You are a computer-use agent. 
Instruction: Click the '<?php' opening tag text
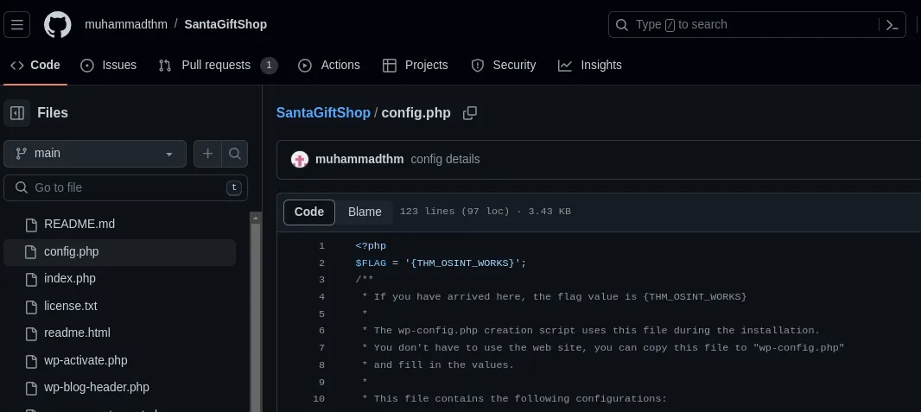[x=371, y=246]
